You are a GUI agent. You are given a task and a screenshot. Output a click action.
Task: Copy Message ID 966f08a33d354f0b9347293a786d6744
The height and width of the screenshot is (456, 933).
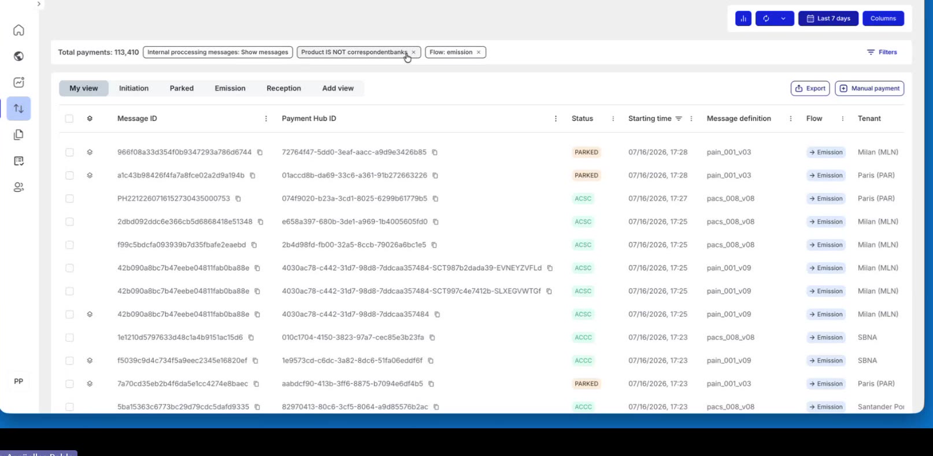click(260, 152)
